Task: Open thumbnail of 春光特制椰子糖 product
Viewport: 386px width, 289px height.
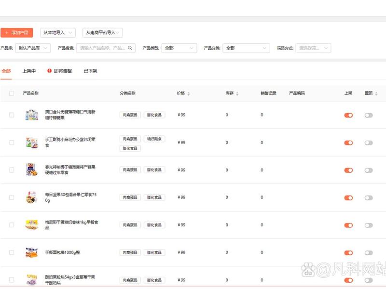Action: click(x=32, y=170)
